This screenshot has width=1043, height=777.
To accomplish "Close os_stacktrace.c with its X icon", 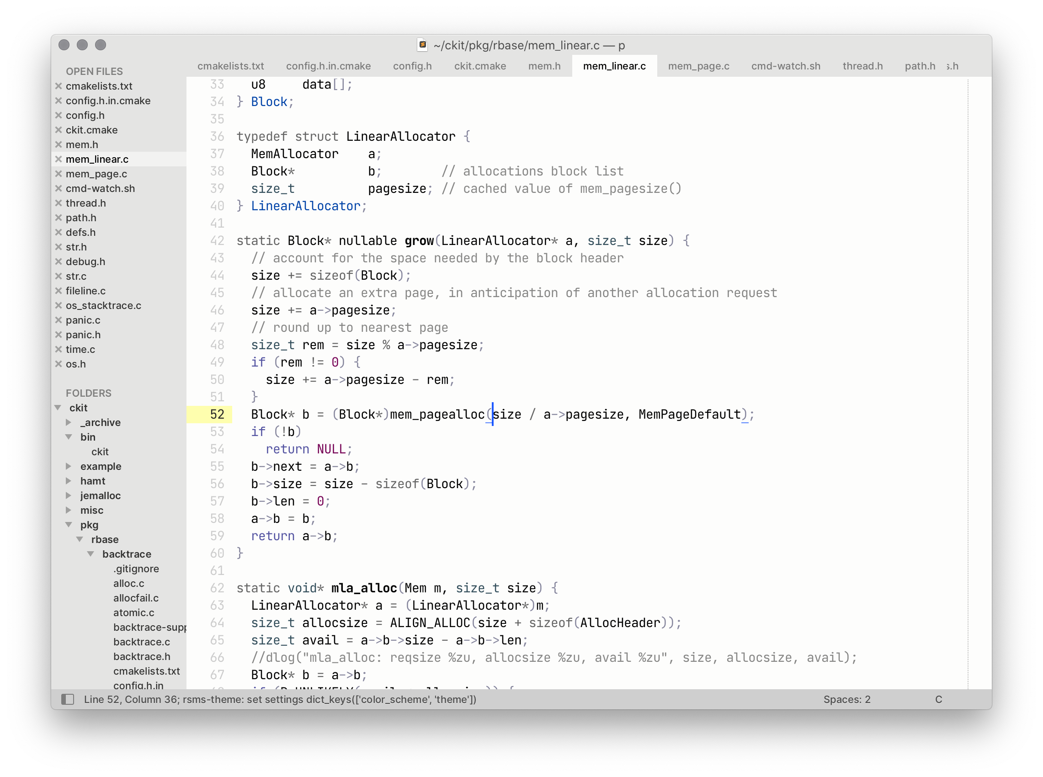I will 59,305.
